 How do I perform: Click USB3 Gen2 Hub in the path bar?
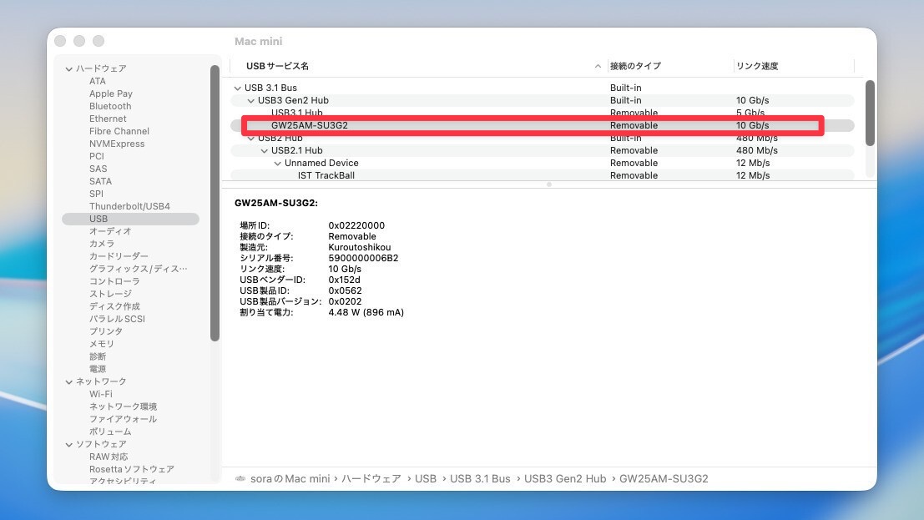(x=565, y=479)
